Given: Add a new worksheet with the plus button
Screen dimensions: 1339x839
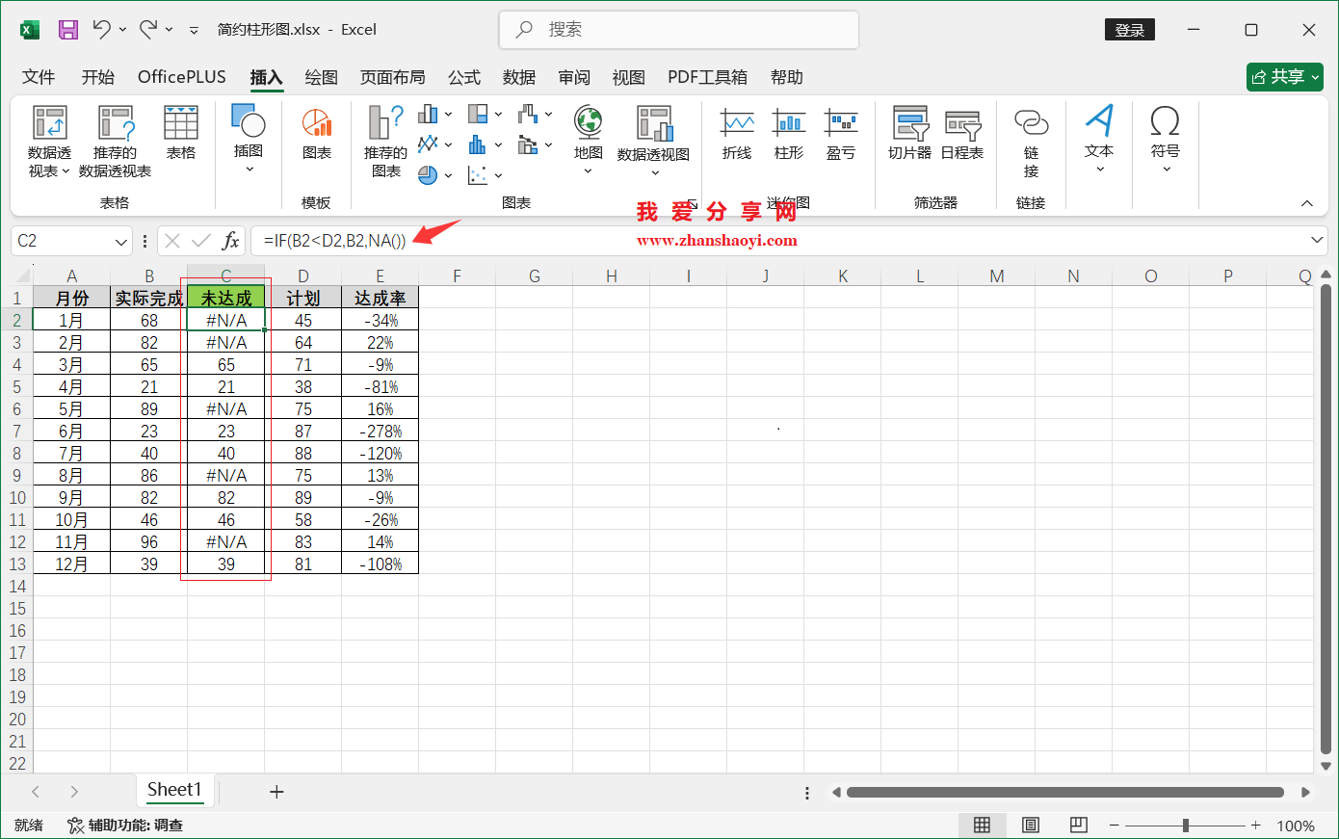Looking at the screenshot, I should tap(276, 791).
